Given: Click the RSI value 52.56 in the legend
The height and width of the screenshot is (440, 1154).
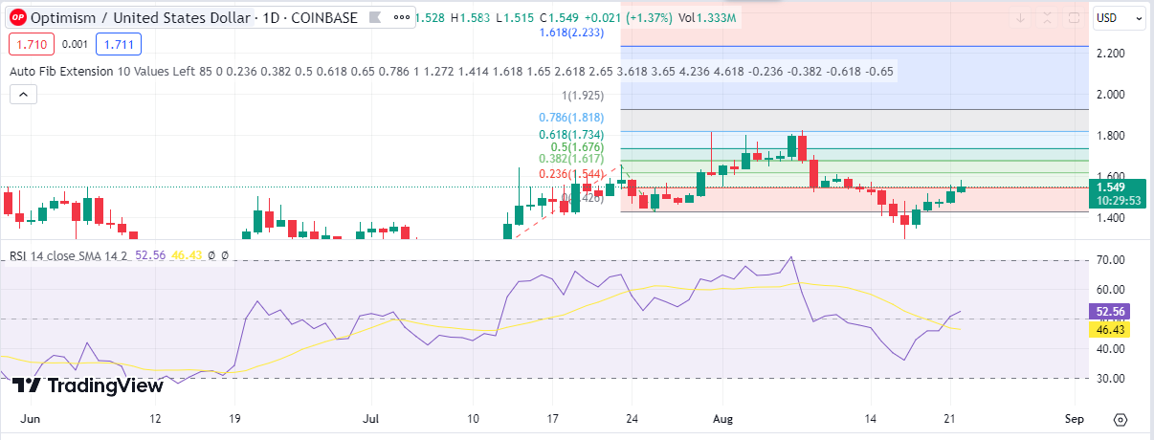Looking at the screenshot, I should (x=151, y=256).
